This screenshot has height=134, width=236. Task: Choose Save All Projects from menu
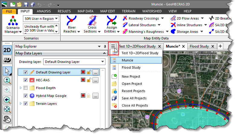(134, 98)
